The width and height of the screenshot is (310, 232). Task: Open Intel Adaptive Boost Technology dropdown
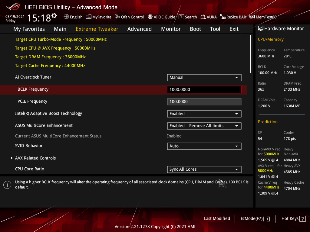pos(204,114)
